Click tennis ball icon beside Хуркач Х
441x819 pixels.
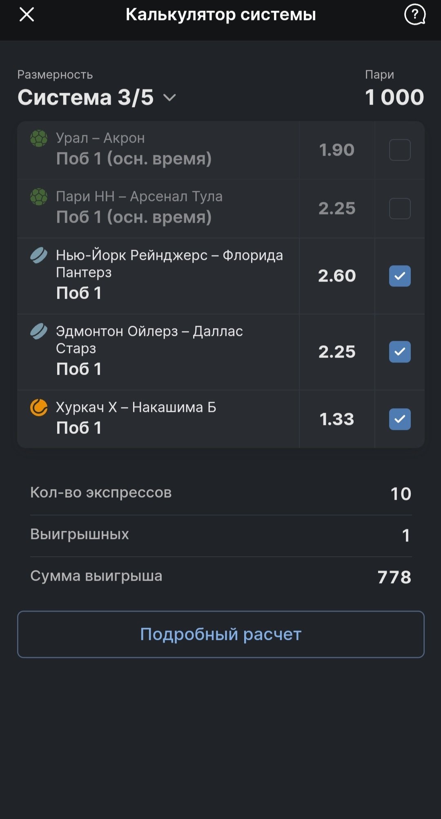point(39,407)
